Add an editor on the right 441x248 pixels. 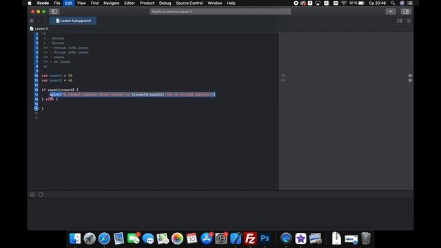click(x=409, y=21)
